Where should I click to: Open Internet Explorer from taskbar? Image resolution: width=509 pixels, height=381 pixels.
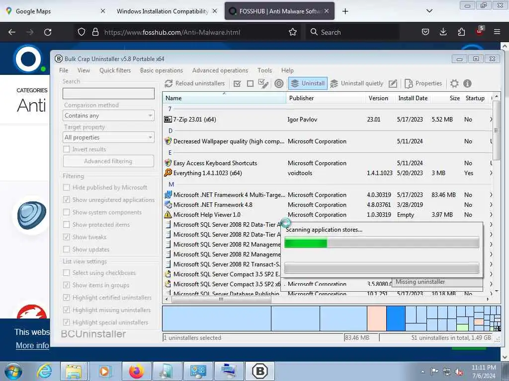(44, 371)
